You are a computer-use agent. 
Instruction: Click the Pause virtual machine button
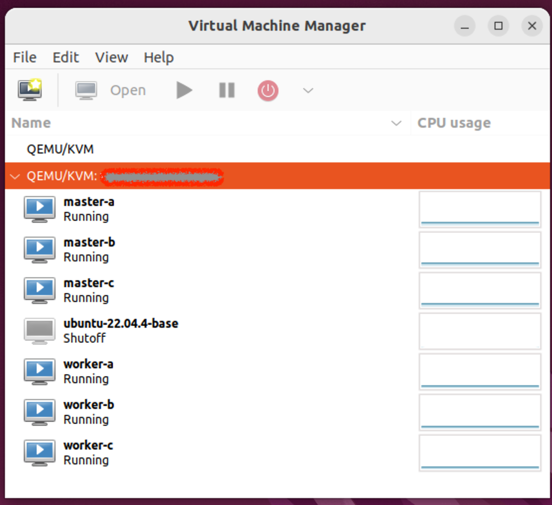(x=227, y=91)
